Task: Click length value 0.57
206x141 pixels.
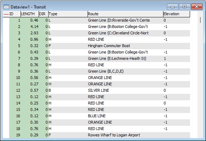Action: [x=34, y=90]
